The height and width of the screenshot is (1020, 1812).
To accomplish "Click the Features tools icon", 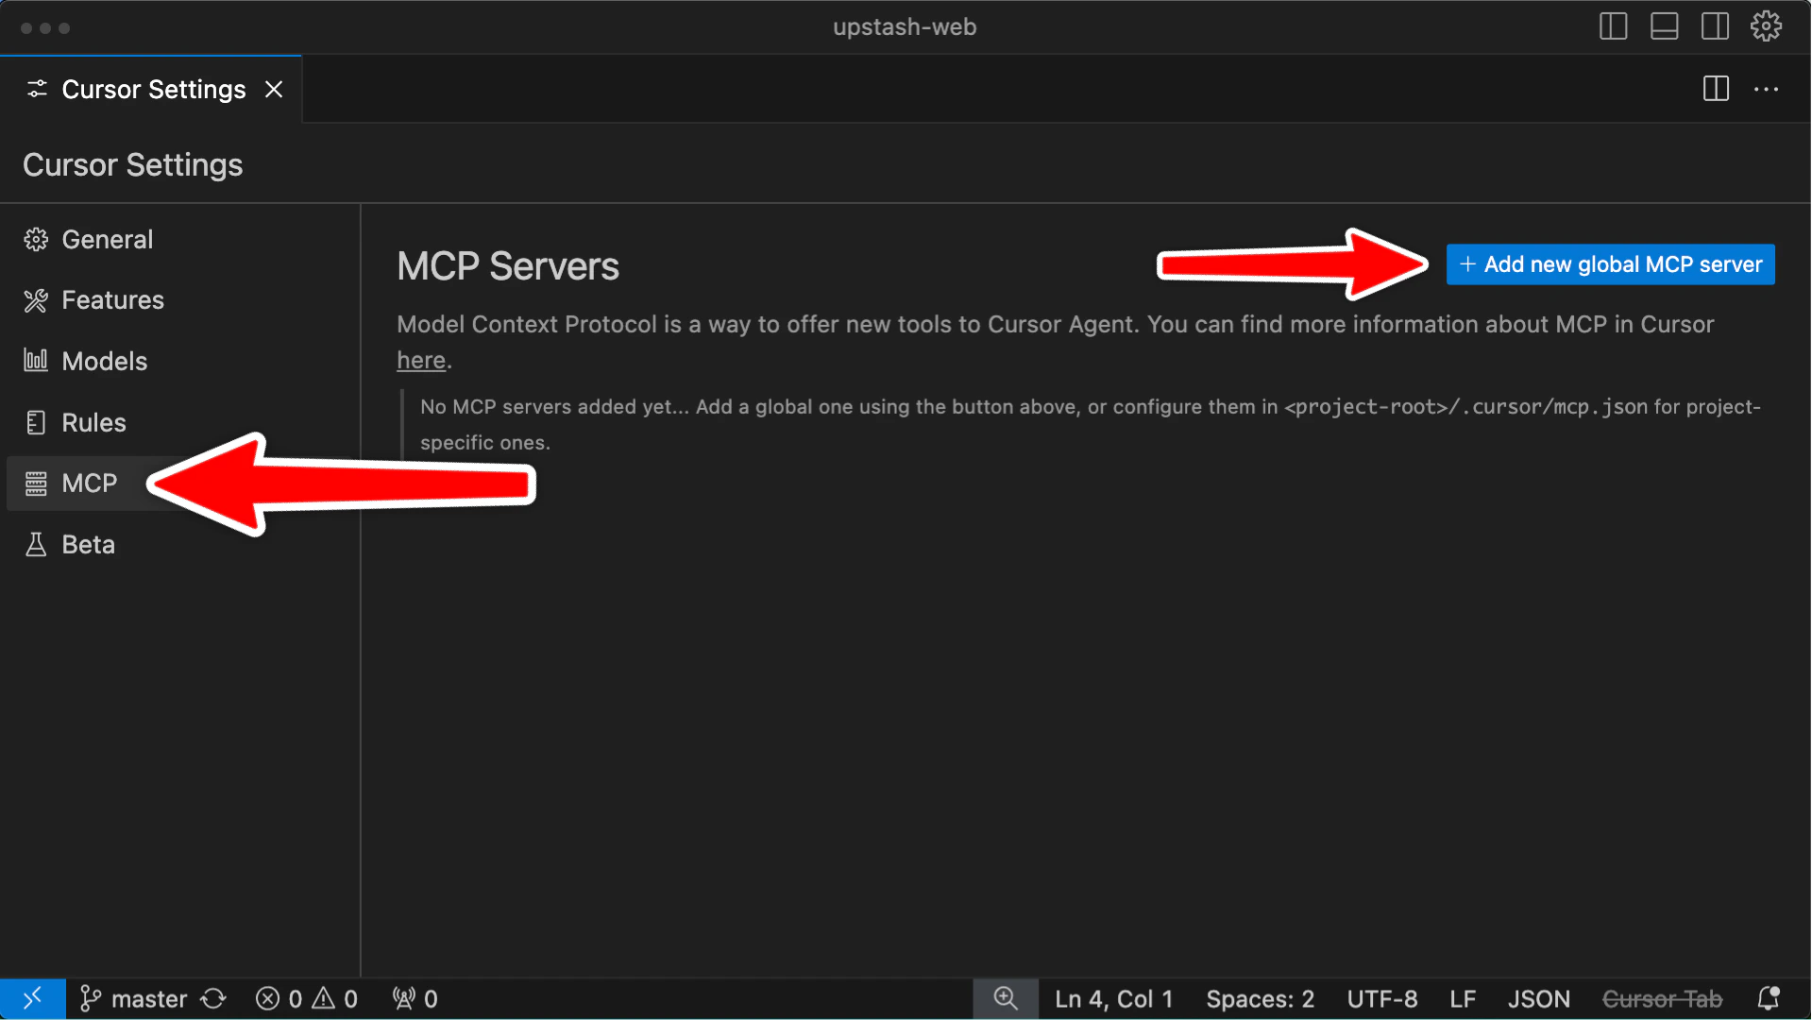I will [36, 300].
